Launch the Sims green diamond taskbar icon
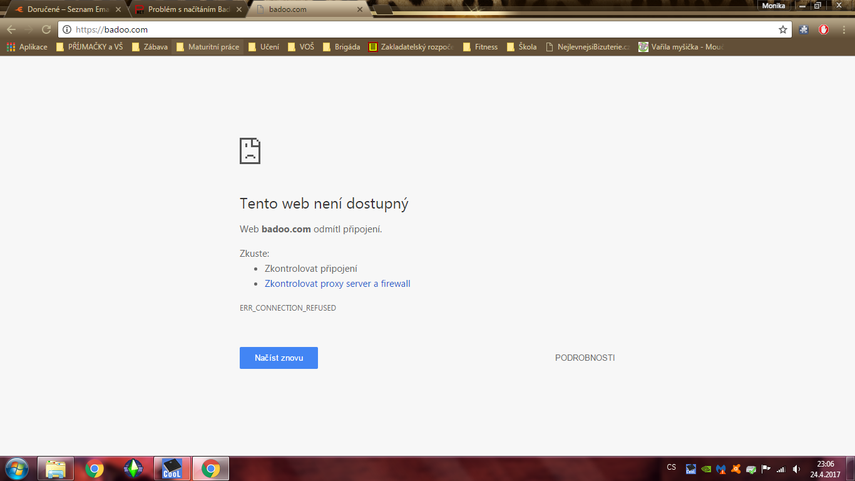The width and height of the screenshot is (855, 481). (133, 468)
